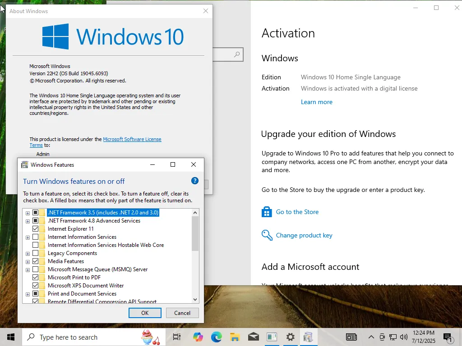Click the features list scrollbar down arrow
Screen dimensions: 462x346
click(195, 300)
